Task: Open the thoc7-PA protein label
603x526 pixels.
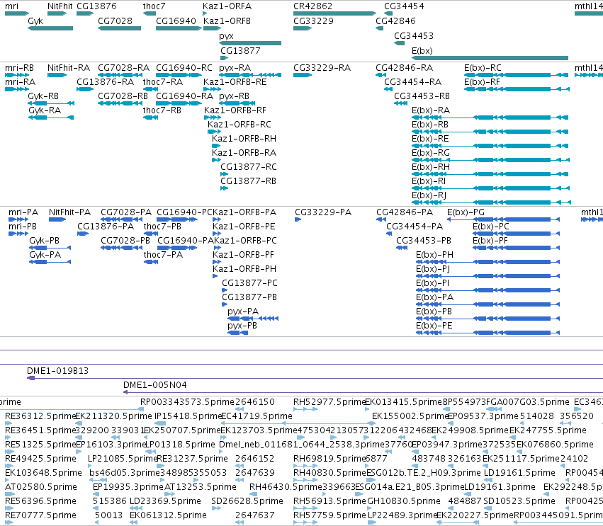Action: 163,255
